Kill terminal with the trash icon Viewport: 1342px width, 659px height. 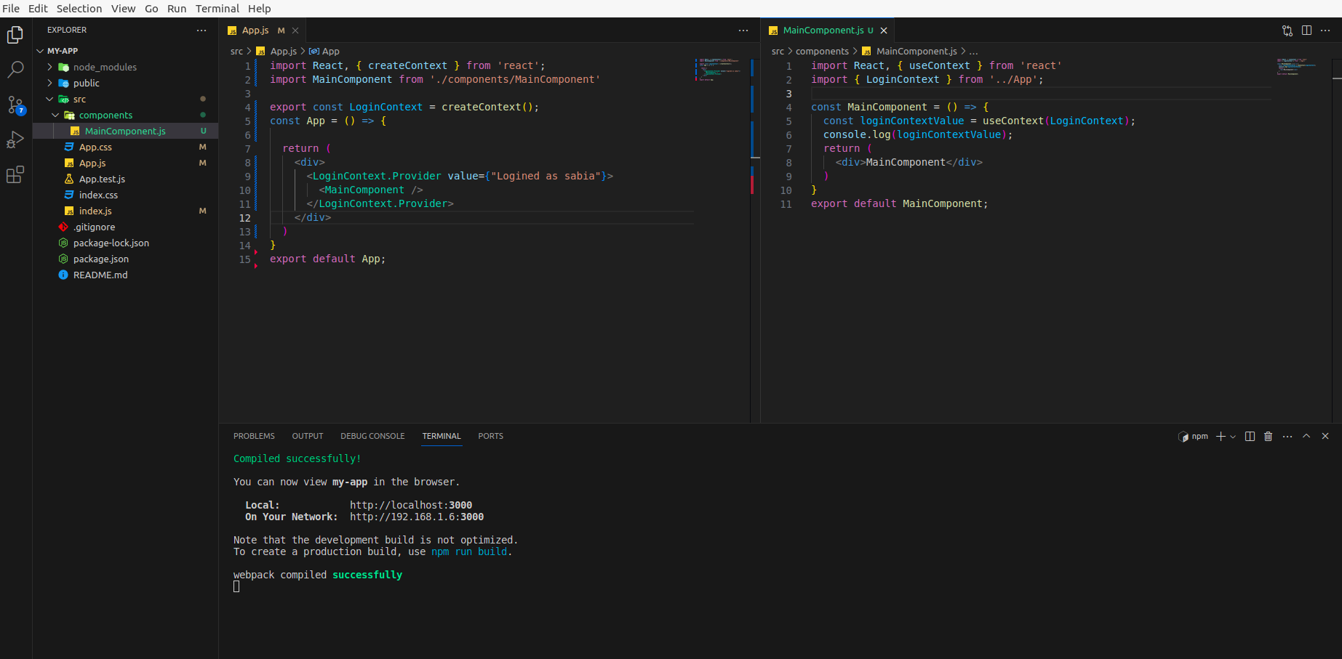(x=1269, y=436)
